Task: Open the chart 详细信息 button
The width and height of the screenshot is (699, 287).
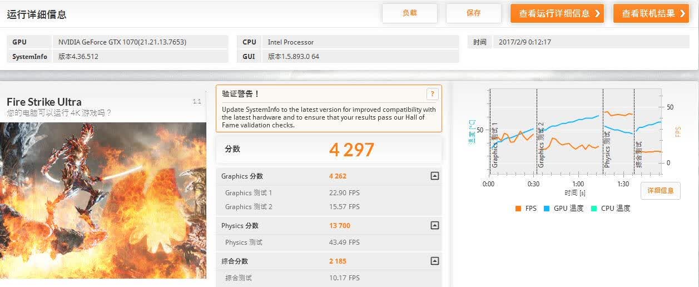Action: pyautogui.click(x=661, y=191)
